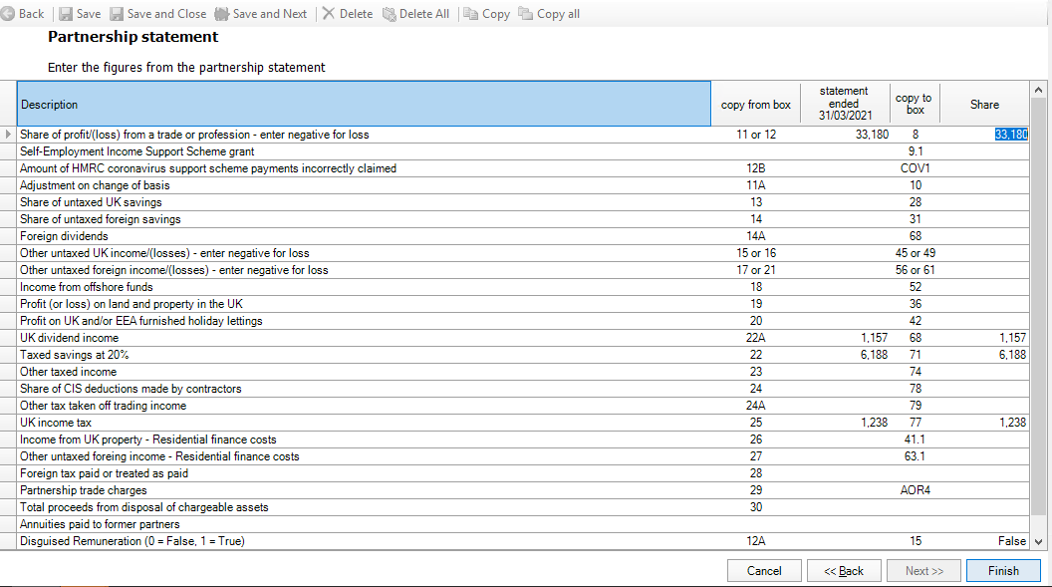The image size is (1052, 587).
Task: Click the 'copy to box' column header
Action: (x=915, y=104)
